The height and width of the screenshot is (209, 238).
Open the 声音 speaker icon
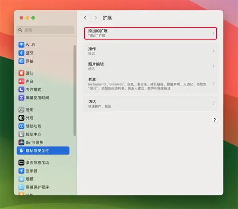[21, 81]
